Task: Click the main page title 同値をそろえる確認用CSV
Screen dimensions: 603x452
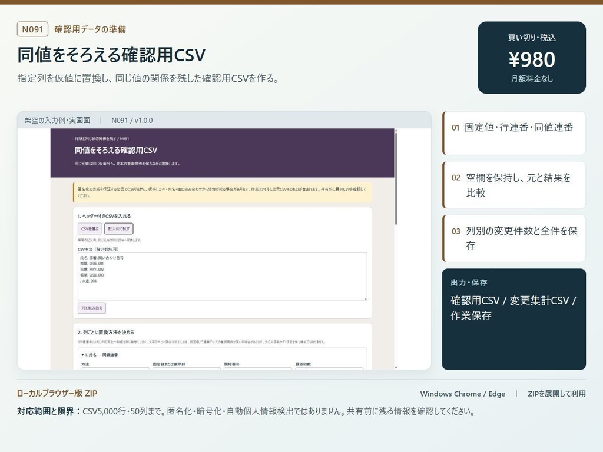Action: click(x=111, y=55)
